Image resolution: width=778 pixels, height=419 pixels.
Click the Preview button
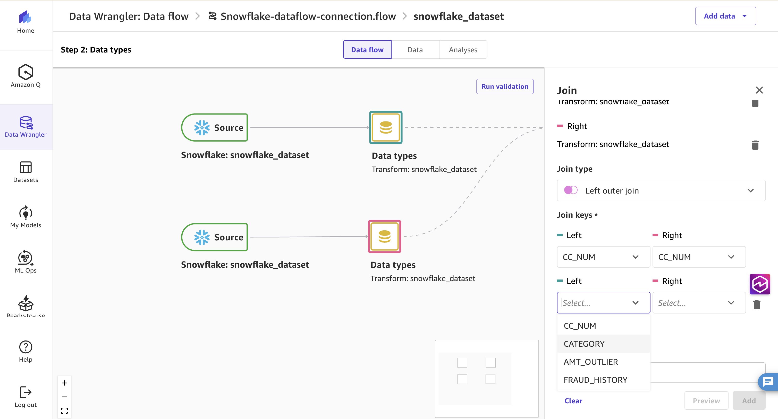click(x=706, y=401)
